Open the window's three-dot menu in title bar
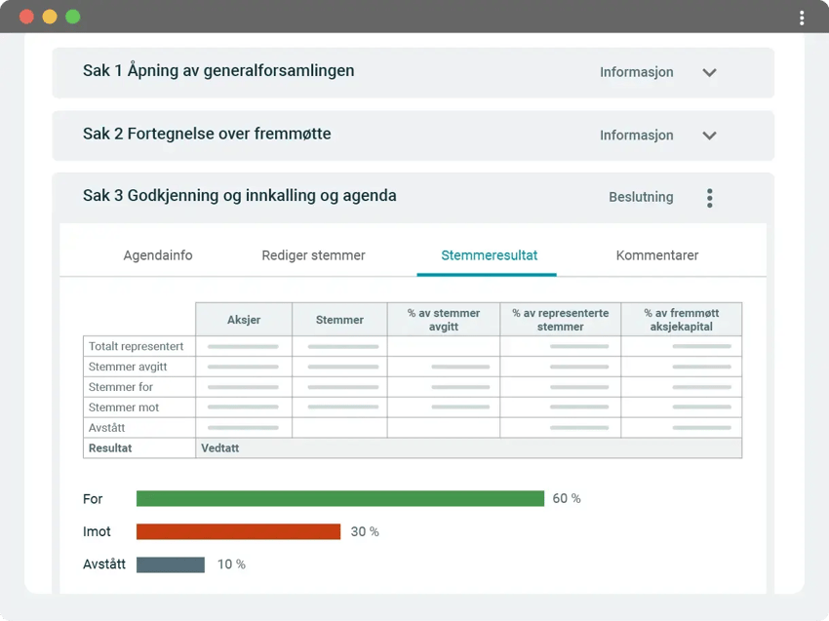The image size is (829, 621). click(802, 18)
